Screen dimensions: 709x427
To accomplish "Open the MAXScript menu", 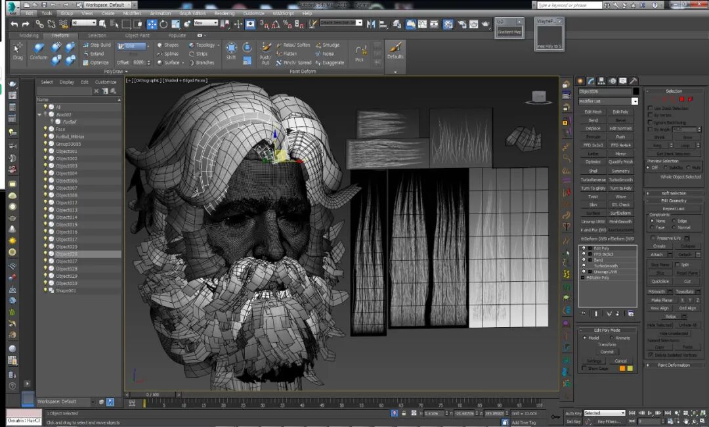I will click(282, 14).
